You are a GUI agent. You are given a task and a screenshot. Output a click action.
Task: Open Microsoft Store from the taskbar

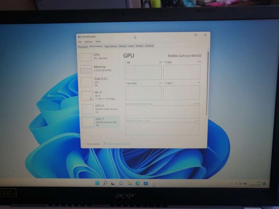tap(145, 183)
